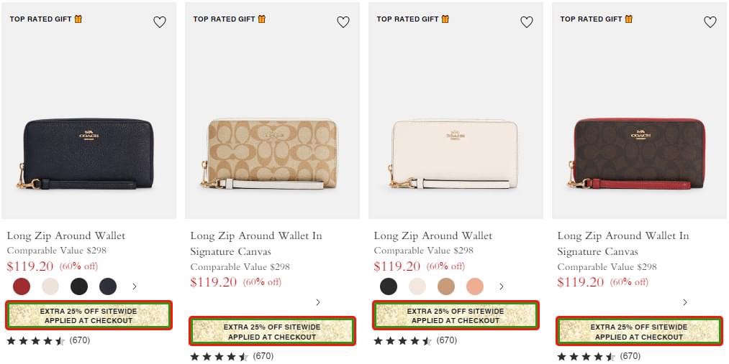729x364 pixels.
Task: Click heart on beige Signature Canvas wallet
Action: point(343,22)
